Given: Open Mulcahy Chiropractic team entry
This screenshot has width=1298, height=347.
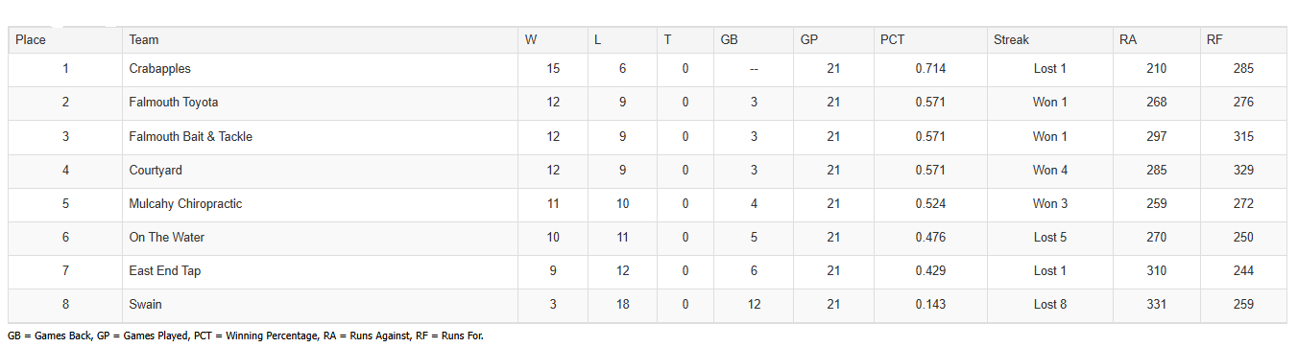Looking at the screenshot, I should tap(185, 204).
